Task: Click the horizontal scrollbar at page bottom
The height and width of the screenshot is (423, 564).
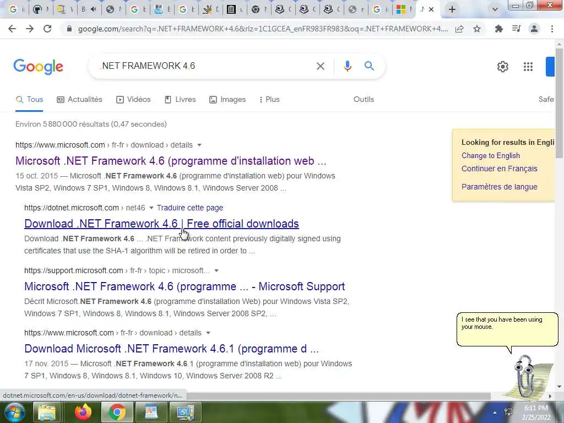Action: 338,395
